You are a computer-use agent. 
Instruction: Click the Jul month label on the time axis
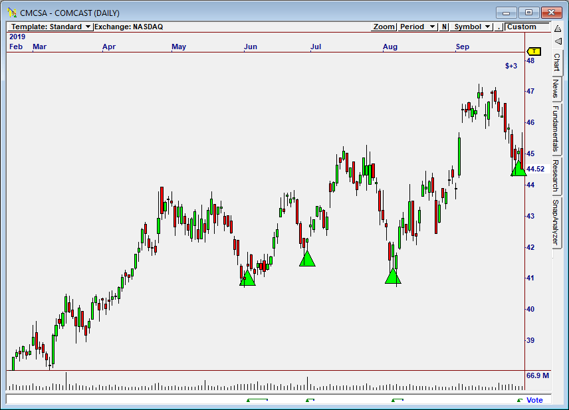[x=316, y=47]
